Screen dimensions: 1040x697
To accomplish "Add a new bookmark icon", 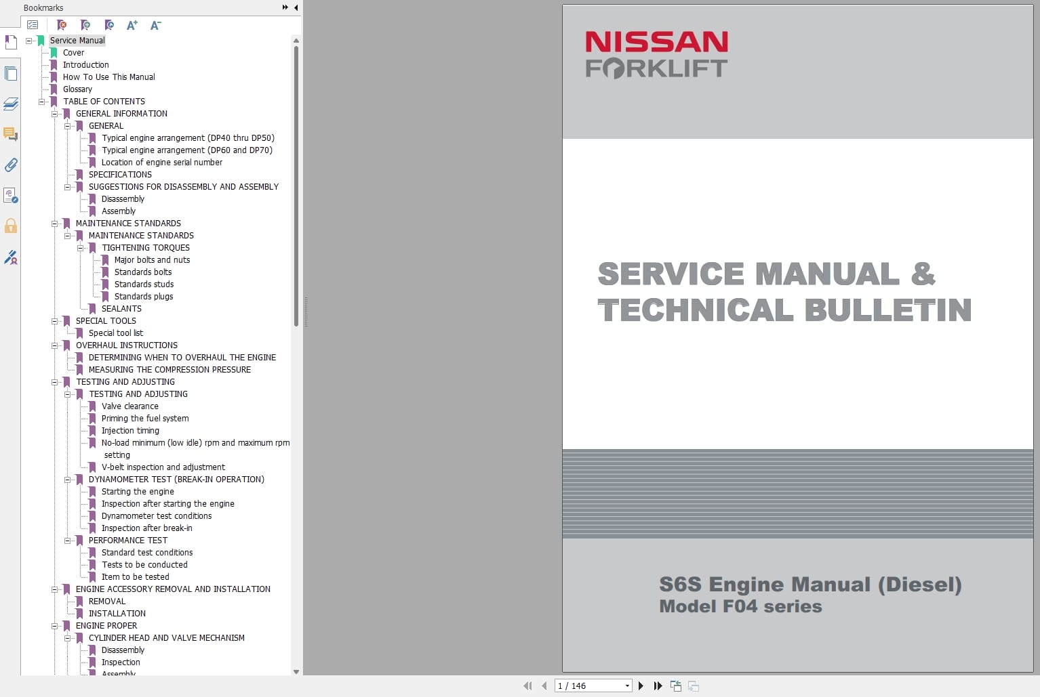I will point(85,25).
